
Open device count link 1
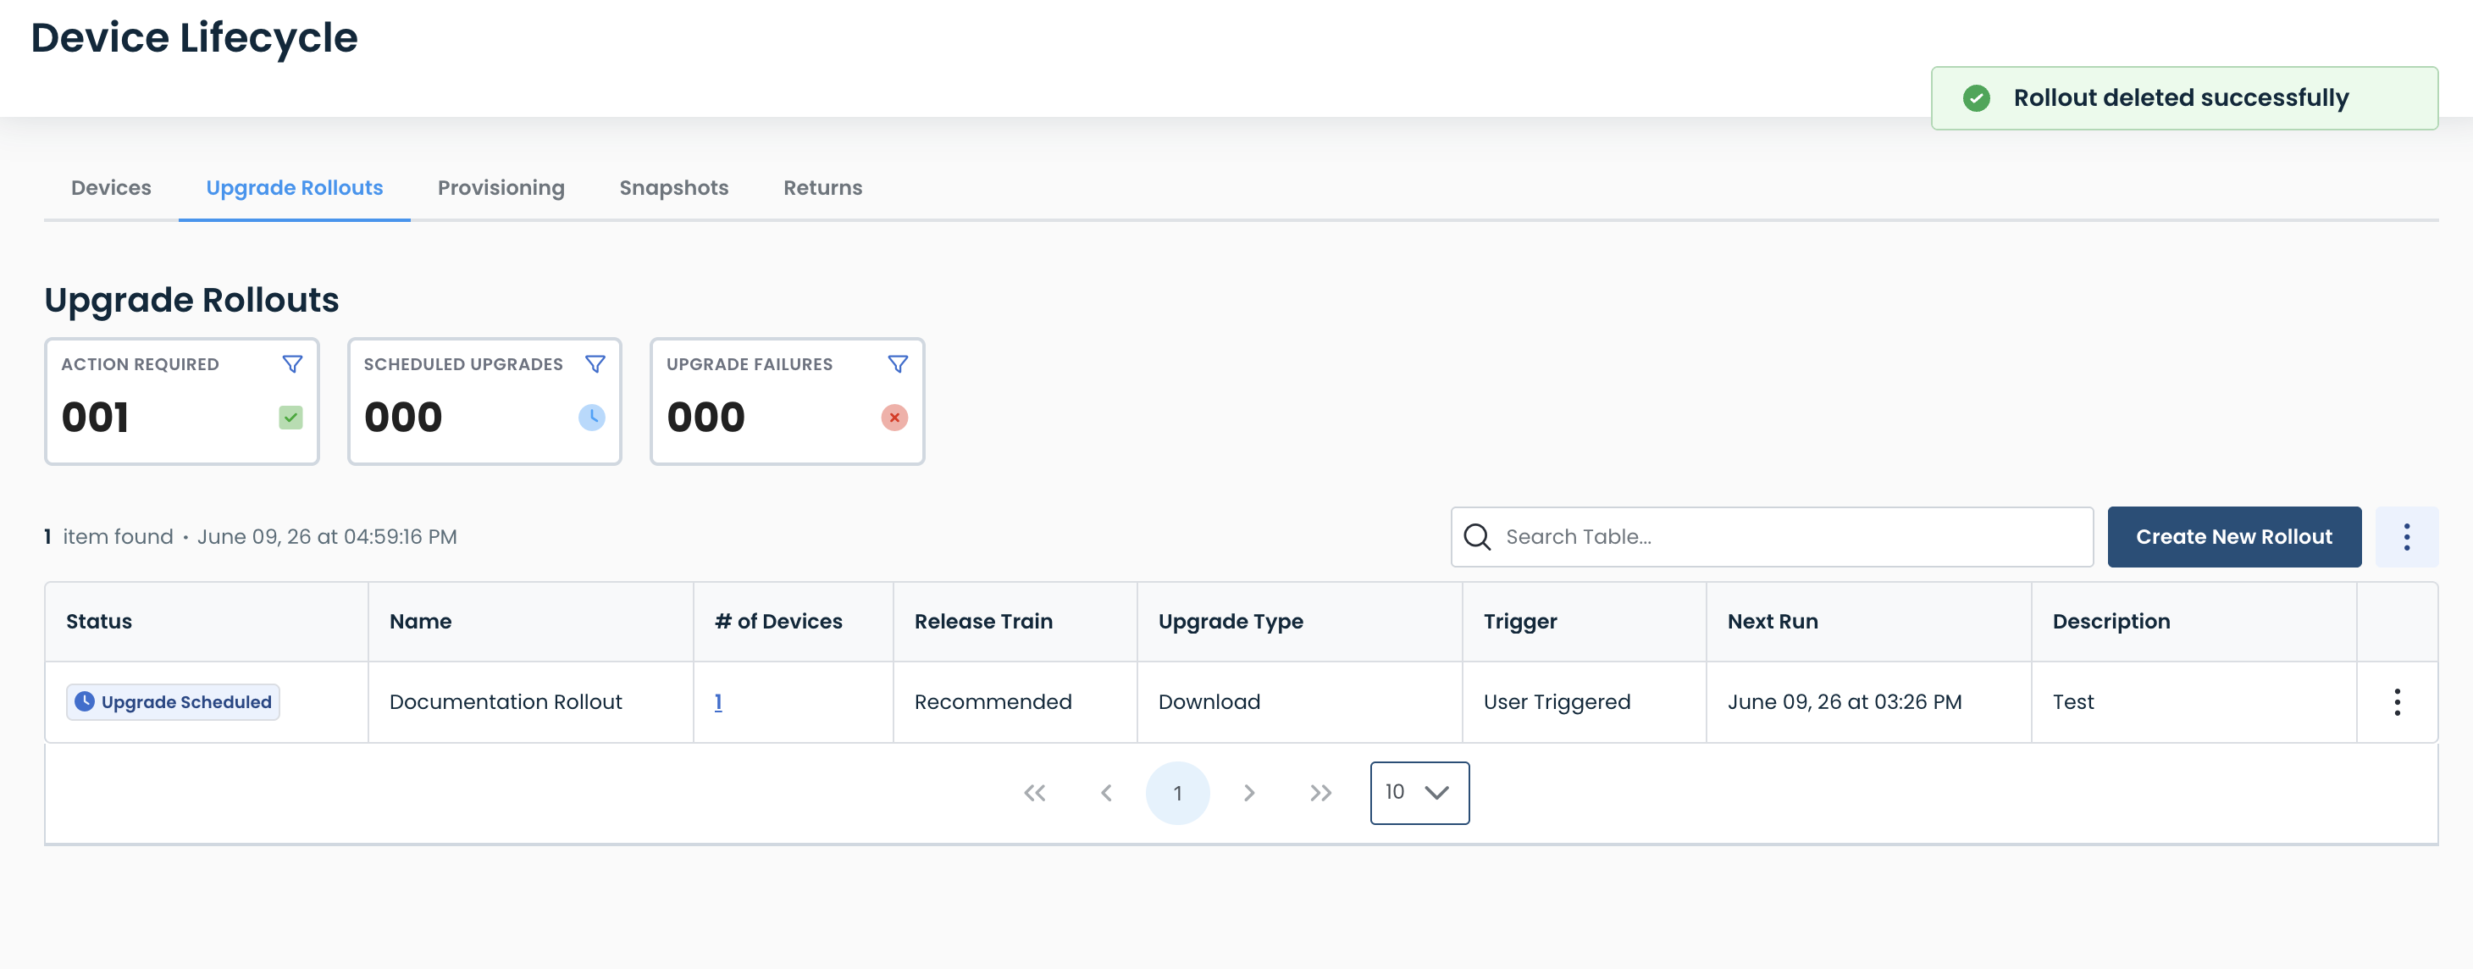point(718,702)
